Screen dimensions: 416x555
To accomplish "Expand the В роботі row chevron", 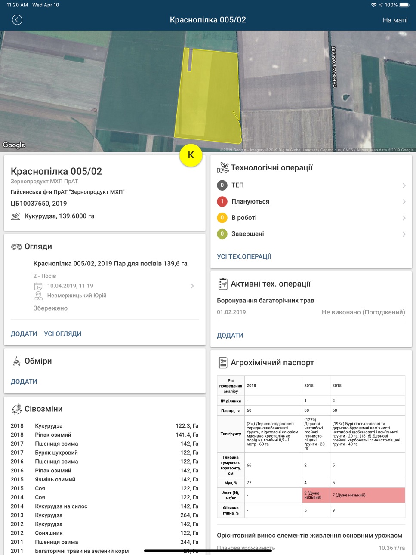I will [x=404, y=218].
